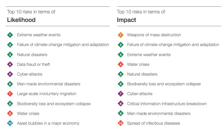Image resolution: width=224 pixels, height=132 pixels.
Task: Click the purple diamond 4 beside Data fraud or theft
Action: pos(10,64)
